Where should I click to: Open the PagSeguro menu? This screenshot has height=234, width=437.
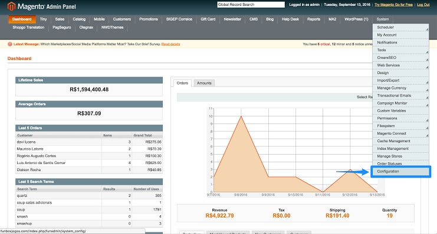coord(62,27)
